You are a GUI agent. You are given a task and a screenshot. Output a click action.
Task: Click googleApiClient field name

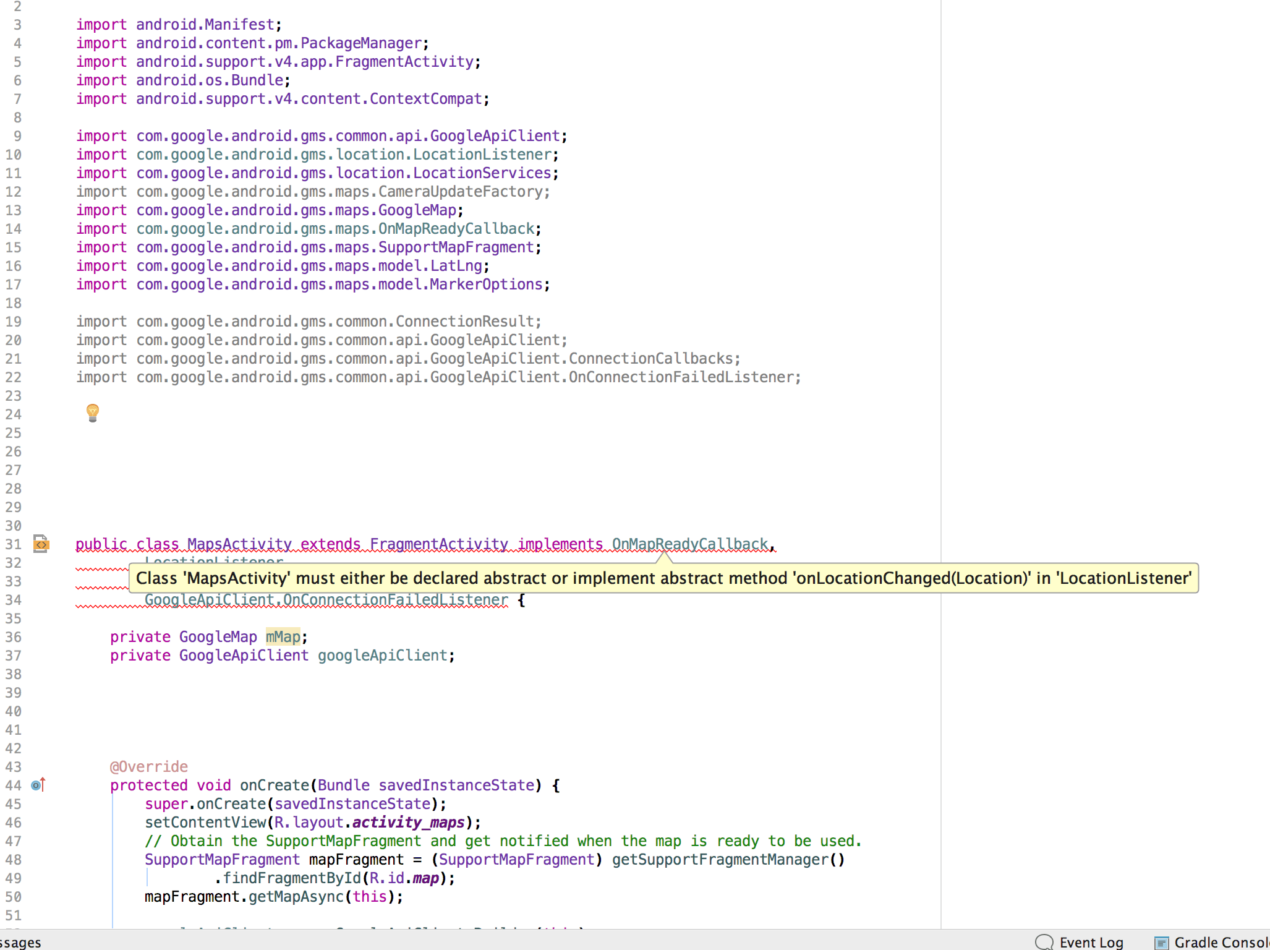(x=382, y=655)
